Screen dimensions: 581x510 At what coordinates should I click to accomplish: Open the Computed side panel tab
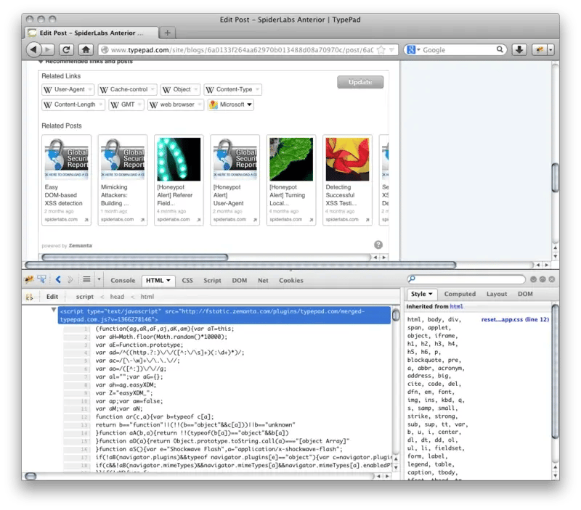[x=459, y=294]
